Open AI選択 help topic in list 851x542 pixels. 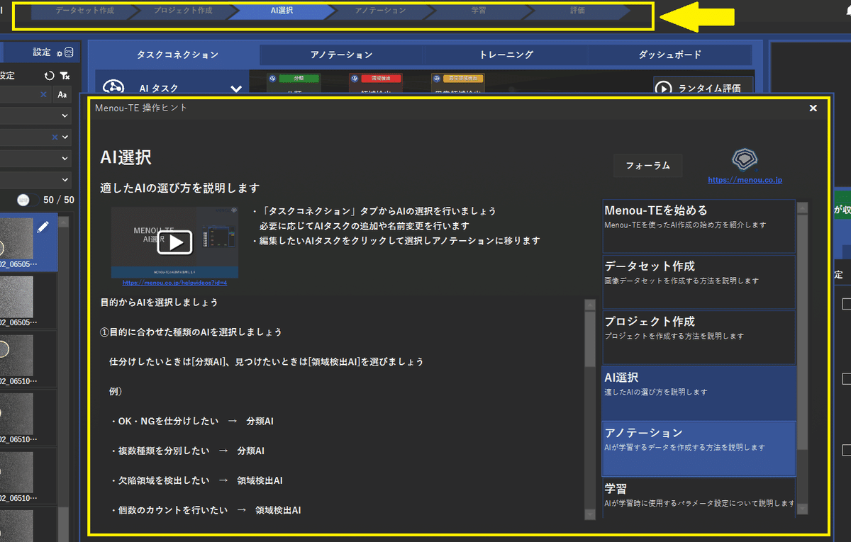(x=699, y=393)
